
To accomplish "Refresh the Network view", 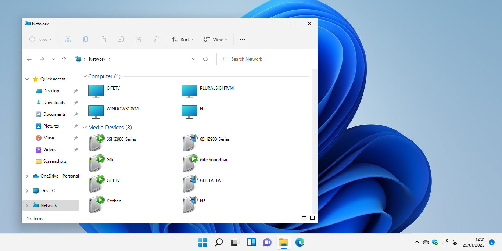I will click(x=205, y=59).
